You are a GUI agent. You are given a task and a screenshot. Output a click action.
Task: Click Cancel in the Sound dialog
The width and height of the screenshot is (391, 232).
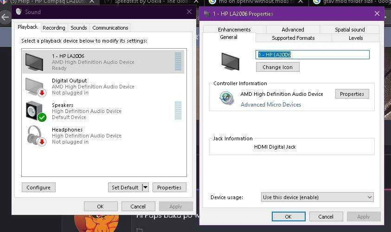point(138,207)
